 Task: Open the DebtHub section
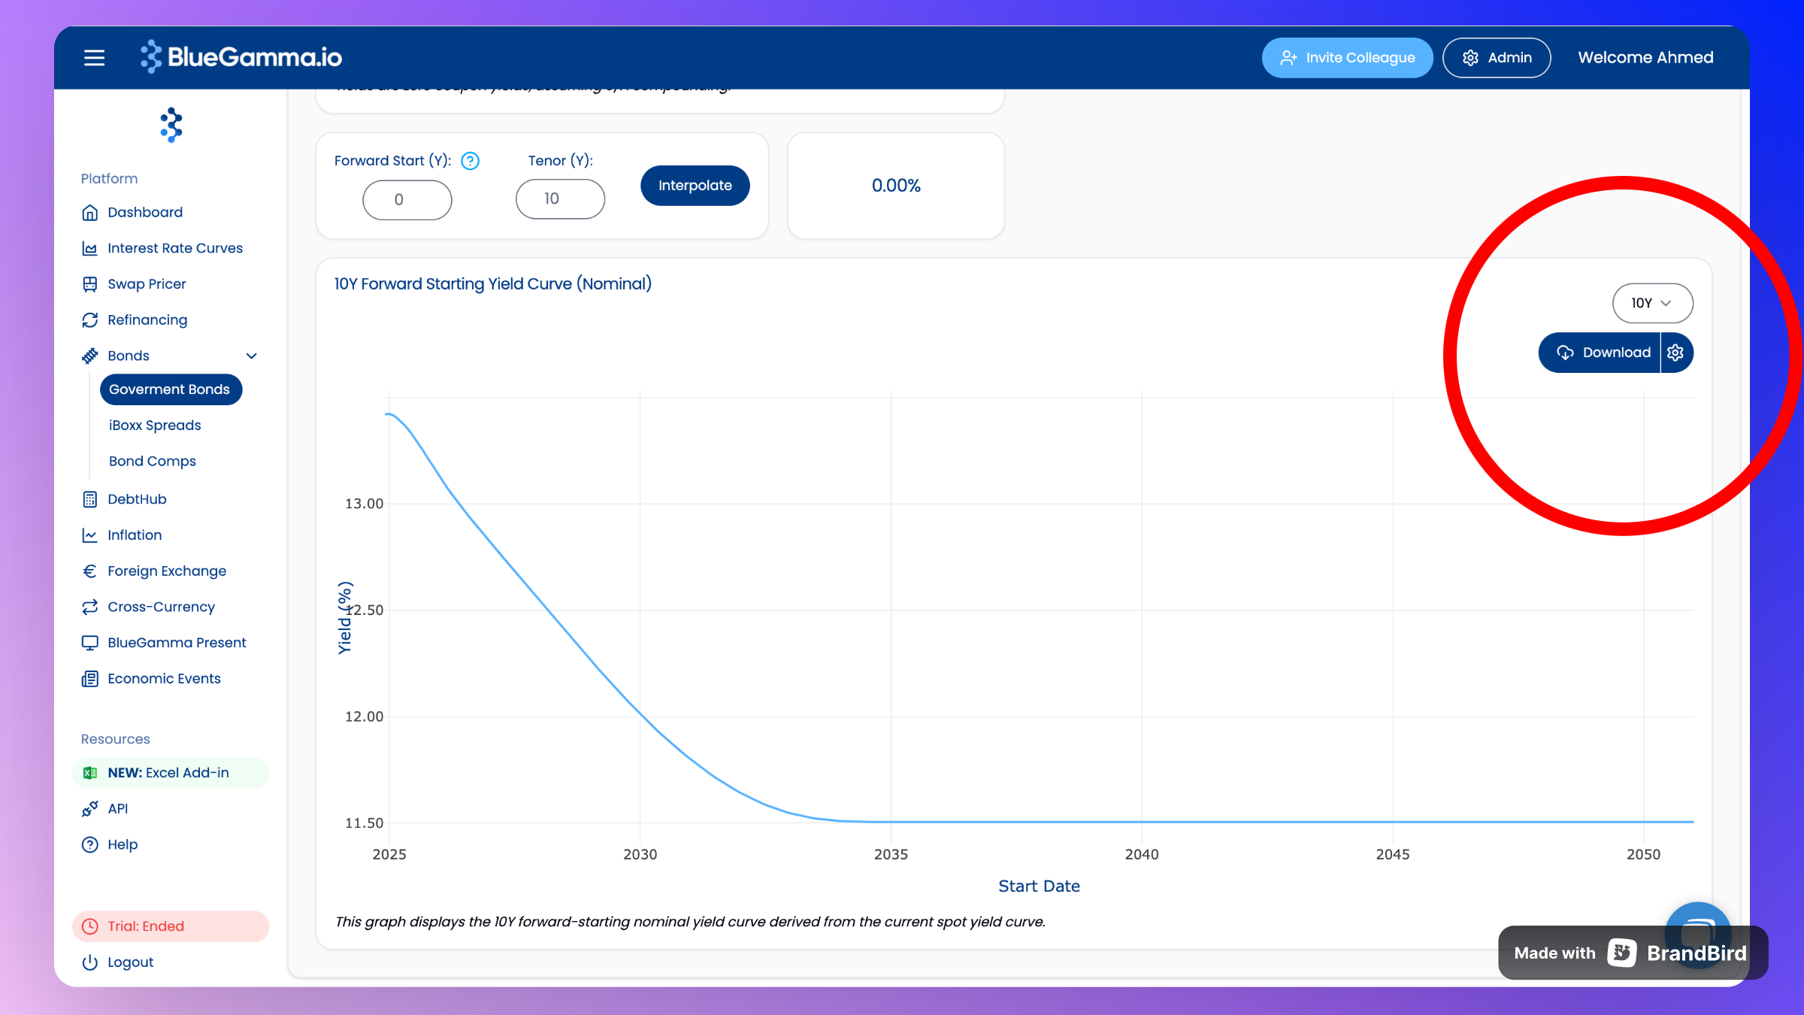coord(137,499)
